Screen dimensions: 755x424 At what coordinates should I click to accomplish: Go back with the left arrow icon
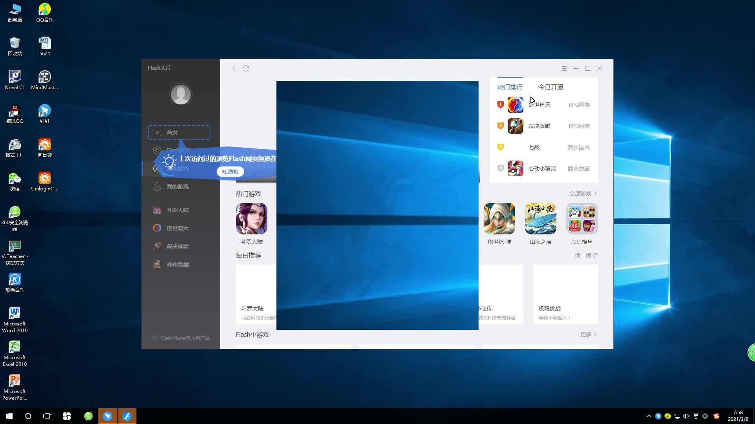[234, 68]
